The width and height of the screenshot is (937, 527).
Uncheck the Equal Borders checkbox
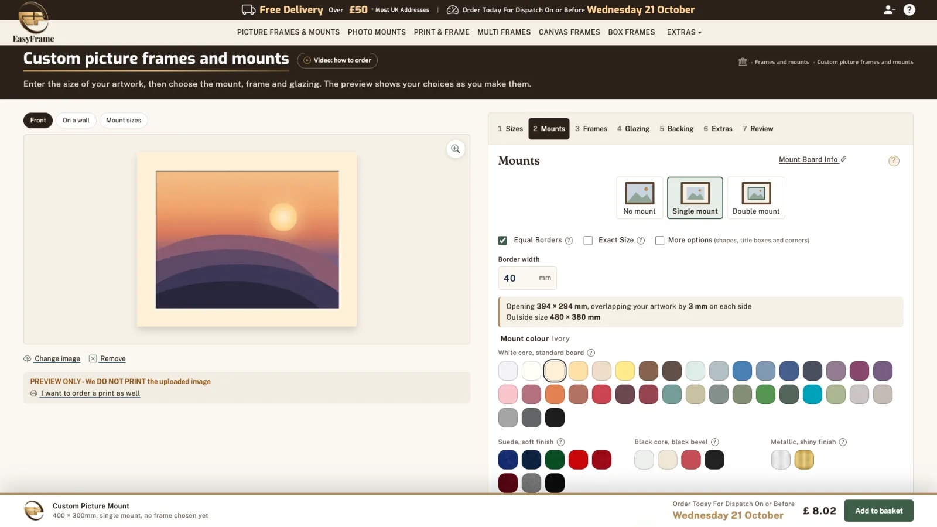click(502, 241)
